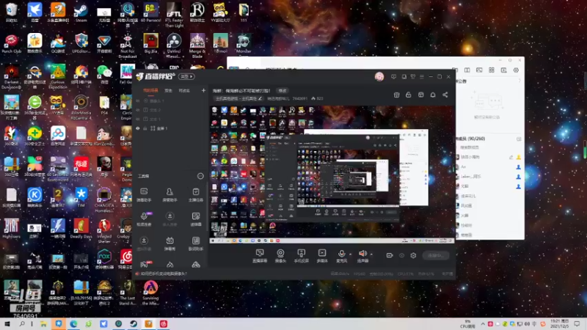Image resolution: width=587 pixels, height=330 pixels.
Task: Open the Windows Start menu
Action: coord(7,324)
